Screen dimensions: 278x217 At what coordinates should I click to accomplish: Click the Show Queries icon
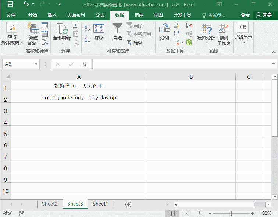(45, 25)
